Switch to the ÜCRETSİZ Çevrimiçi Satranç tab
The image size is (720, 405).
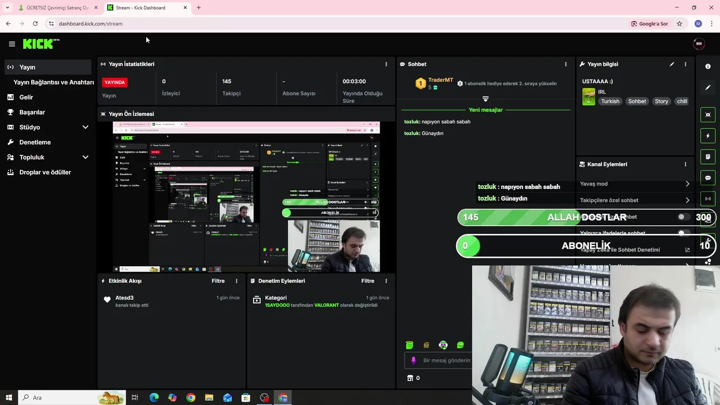pyautogui.click(x=57, y=8)
